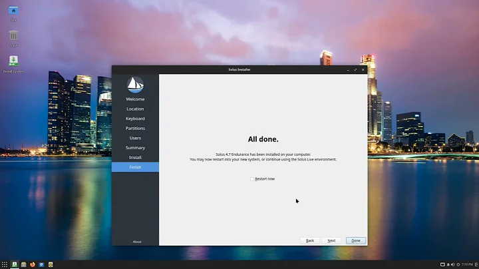Select the highlighted Finish step

pyautogui.click(x=135, y=167)
